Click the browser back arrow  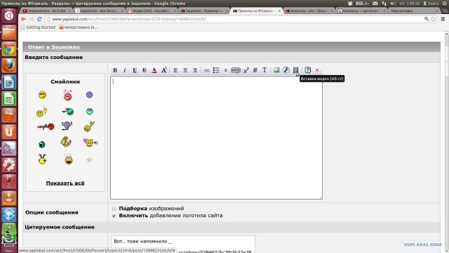tap(23, 19)
